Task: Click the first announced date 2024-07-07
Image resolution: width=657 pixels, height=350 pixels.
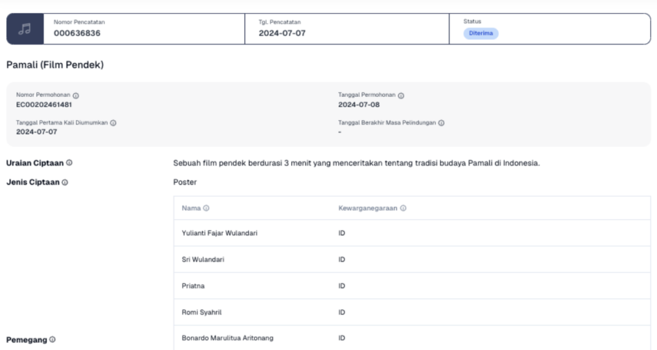Action: [37, 132]
